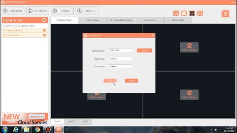237x133 pixels.
Task: Open the Windows Start menu
Action: pos(5,130)
